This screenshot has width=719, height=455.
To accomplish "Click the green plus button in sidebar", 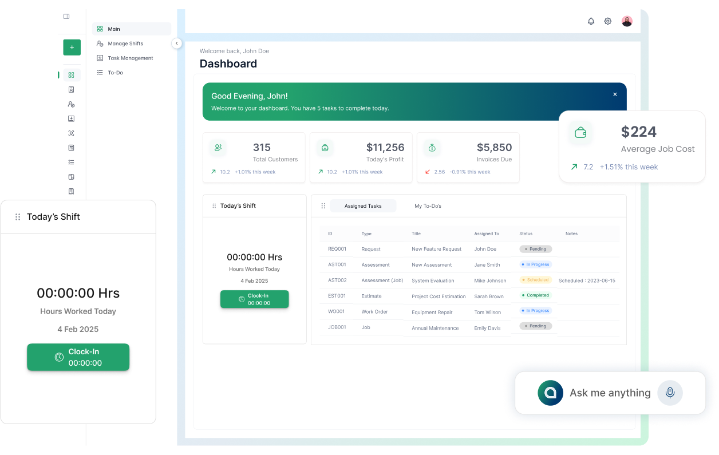I will 72,47.
